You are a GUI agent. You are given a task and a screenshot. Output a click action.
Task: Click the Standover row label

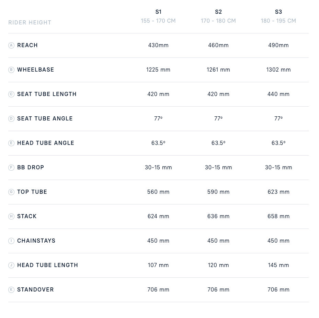pyautogui.click(x=35, y=290)
